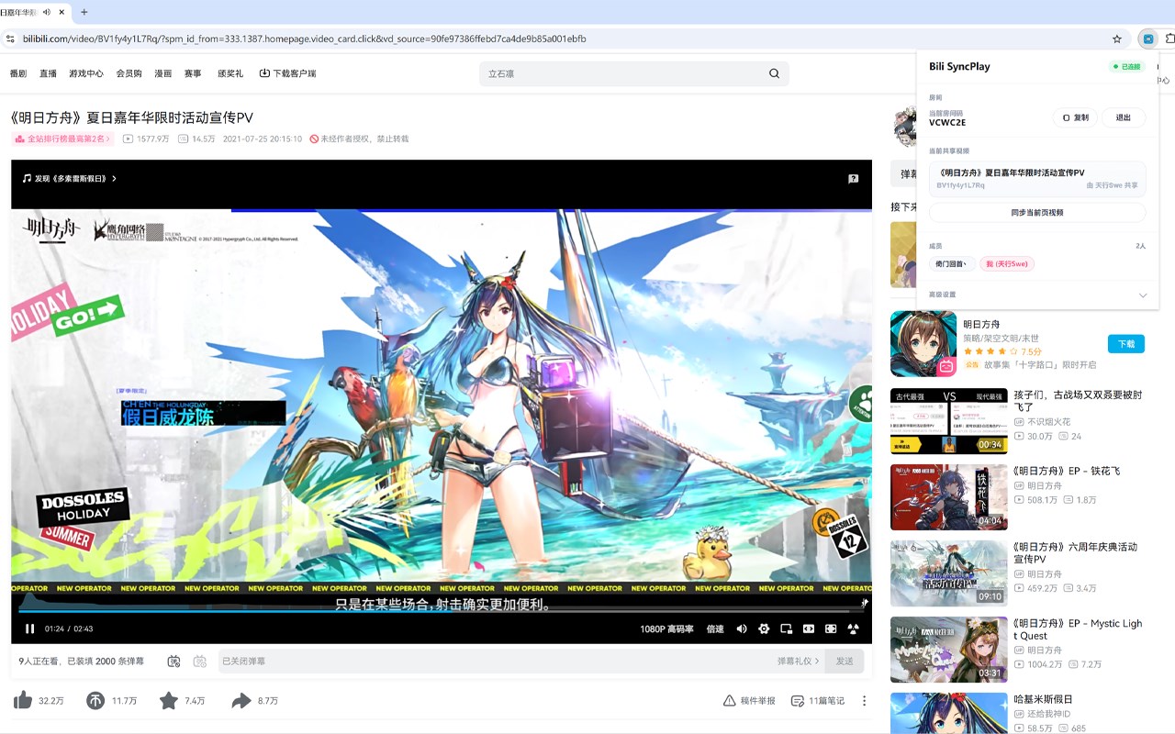Open thumbnail for EP - 铁花飞 video
1175x734 pixels.
coord(949,497)
